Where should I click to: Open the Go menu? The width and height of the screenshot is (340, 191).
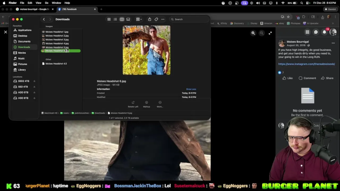46,3
